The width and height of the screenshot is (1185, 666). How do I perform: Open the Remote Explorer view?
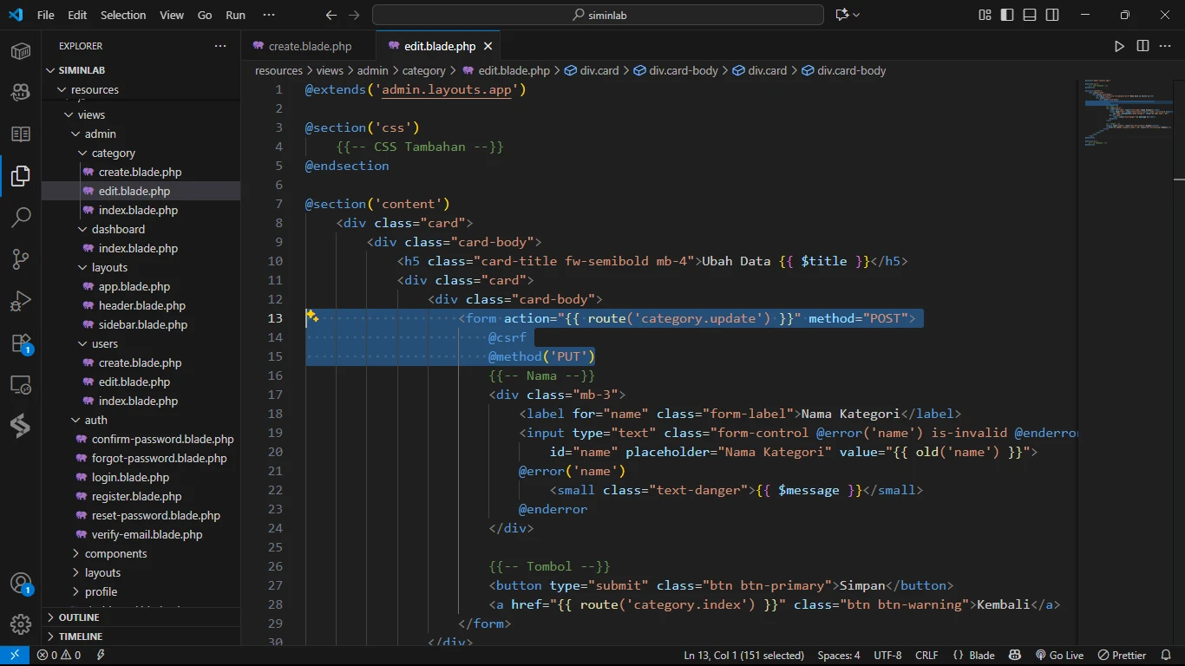pos(21,385)
